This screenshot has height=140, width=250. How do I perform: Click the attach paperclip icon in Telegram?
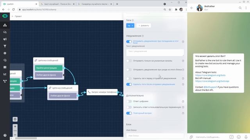[x=191, y=137]
